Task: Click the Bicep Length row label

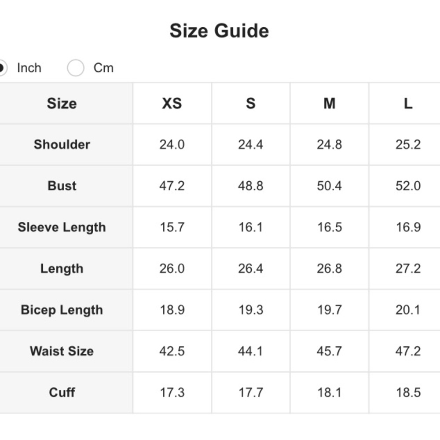Action: click(62, 310)
